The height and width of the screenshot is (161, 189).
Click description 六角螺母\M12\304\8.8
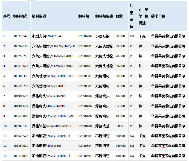pyautogui.click(x=49, y=86)
